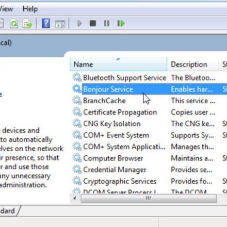
Task: Select COM+ Event System service
Action: [150, 135]
